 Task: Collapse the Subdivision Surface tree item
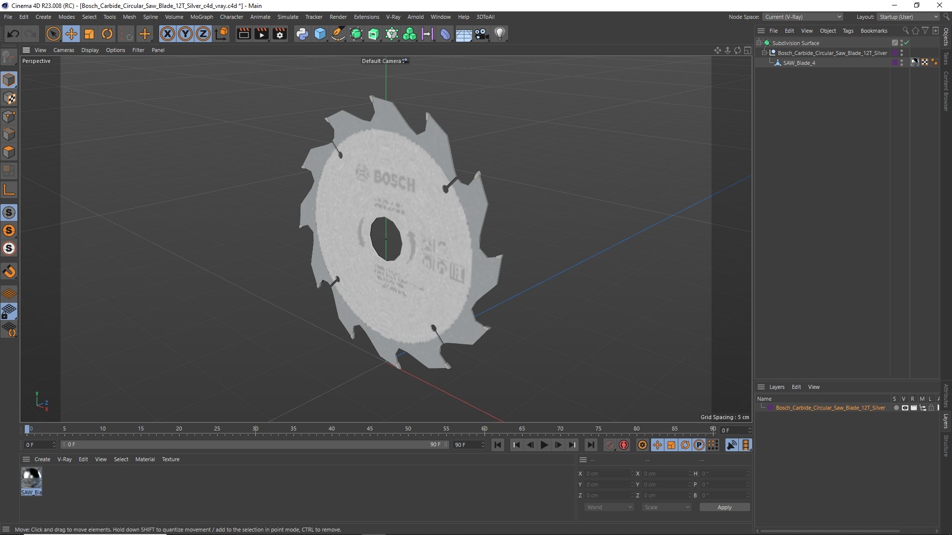click(759, 43)
